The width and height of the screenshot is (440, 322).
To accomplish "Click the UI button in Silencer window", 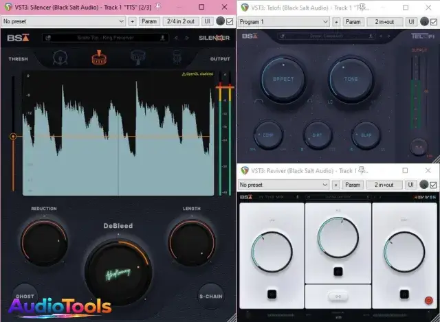I will click(207, 21).
